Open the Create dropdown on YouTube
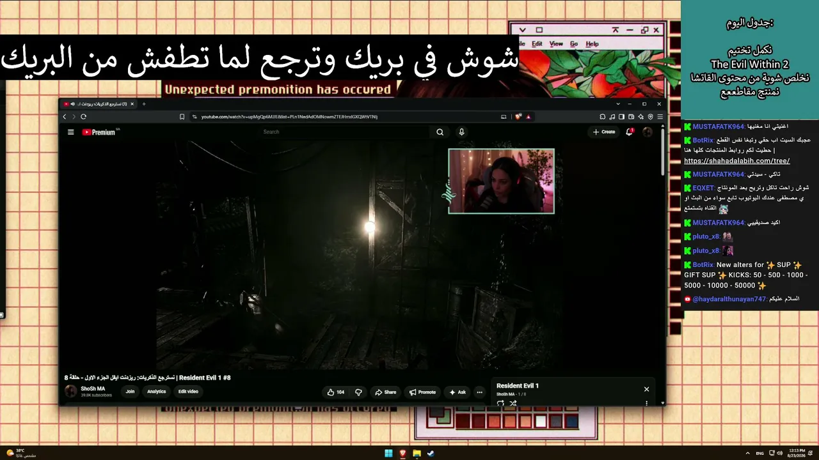Viewport: 819px width, 460px height. pyautogui.click(x=604, y=132)
